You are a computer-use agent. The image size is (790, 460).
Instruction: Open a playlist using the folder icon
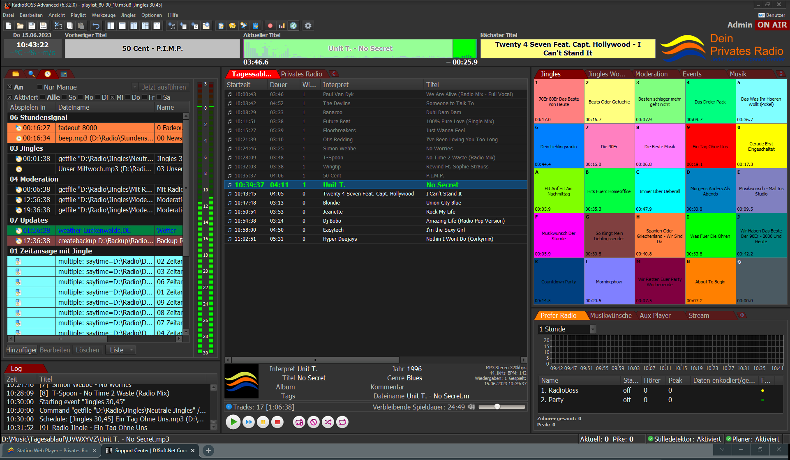click(20, 25)
